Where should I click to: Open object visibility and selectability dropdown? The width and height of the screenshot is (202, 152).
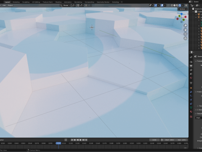tap(151, 5)
